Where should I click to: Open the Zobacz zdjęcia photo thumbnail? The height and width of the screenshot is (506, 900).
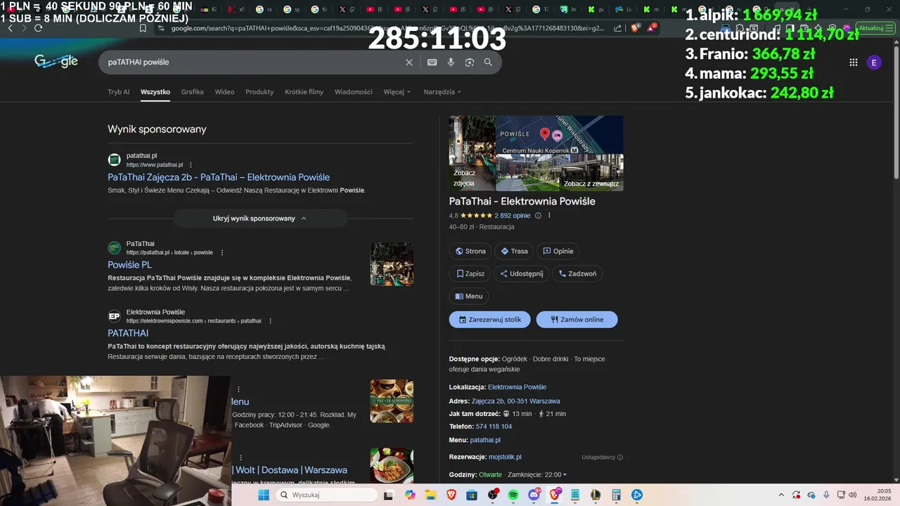pos(472,153)
